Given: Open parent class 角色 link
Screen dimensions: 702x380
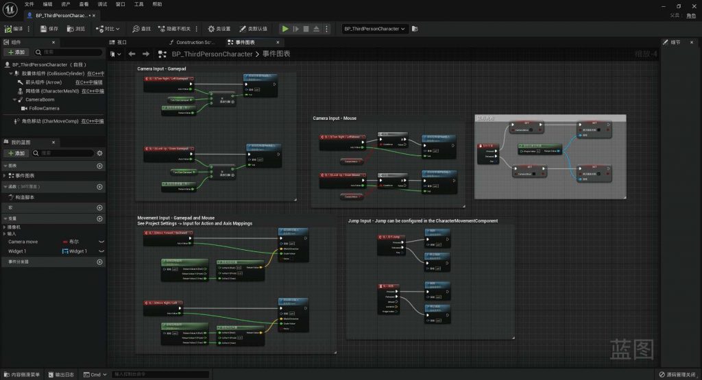Looking at the screenshot, I should (x=691, y=16).
